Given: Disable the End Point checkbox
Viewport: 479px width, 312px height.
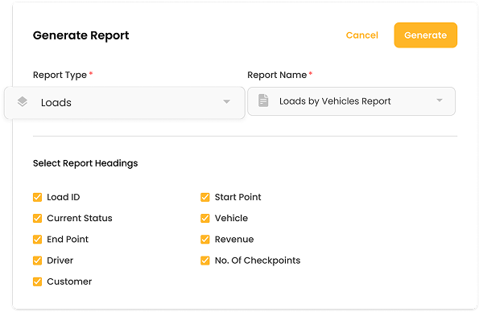Looking at the screenshot, I should point(37,240).
